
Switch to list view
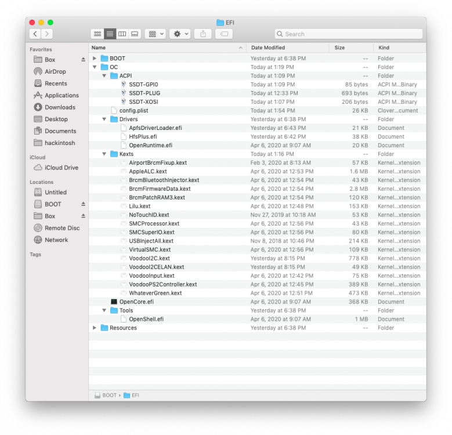[x=110, y=34]
